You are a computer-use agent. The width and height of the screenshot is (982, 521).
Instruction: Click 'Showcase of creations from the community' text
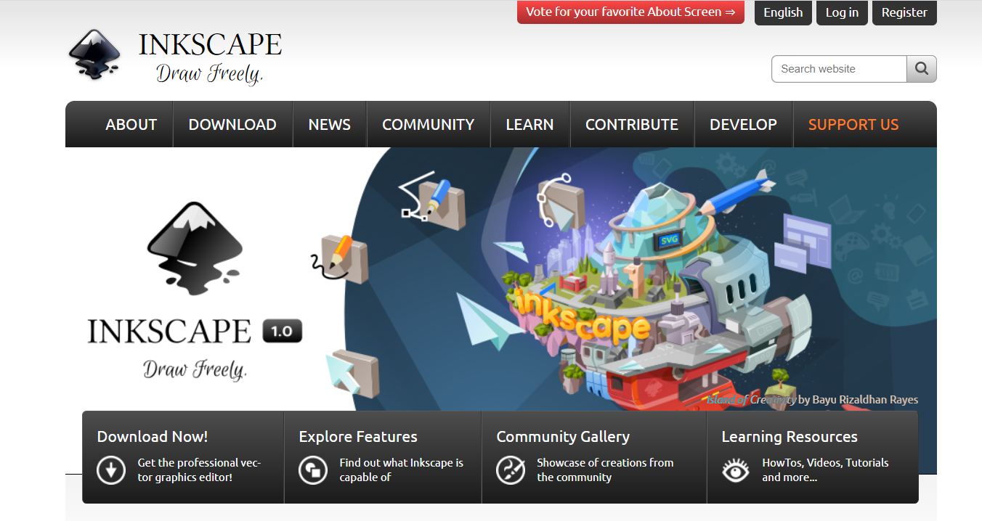605,470
